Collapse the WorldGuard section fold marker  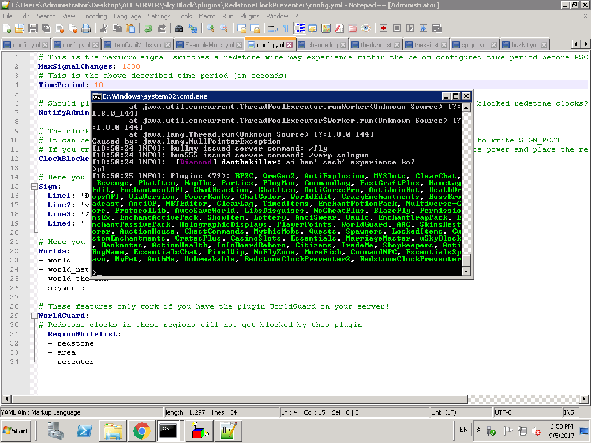point(33,316)
